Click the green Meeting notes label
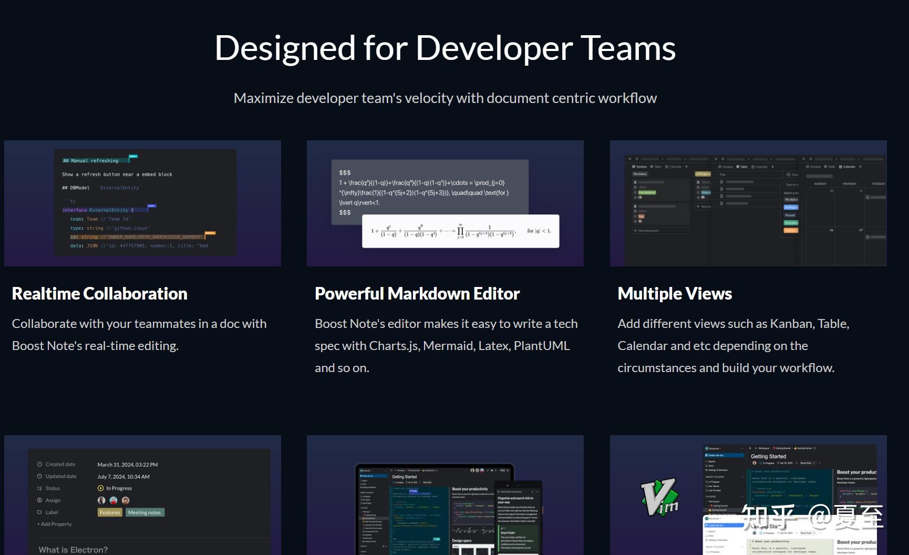The width and height of the screenshot is (909, 555). pos(144,512)
